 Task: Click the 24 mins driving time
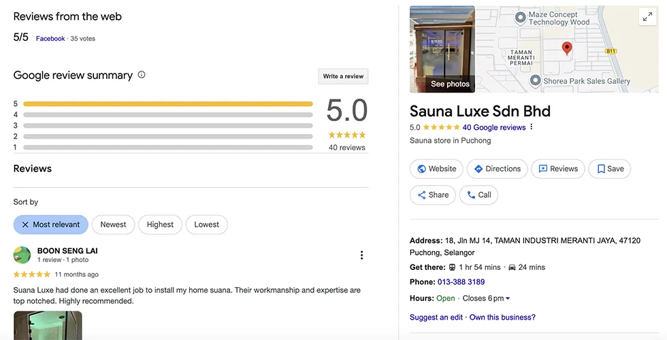pos(532,267)
